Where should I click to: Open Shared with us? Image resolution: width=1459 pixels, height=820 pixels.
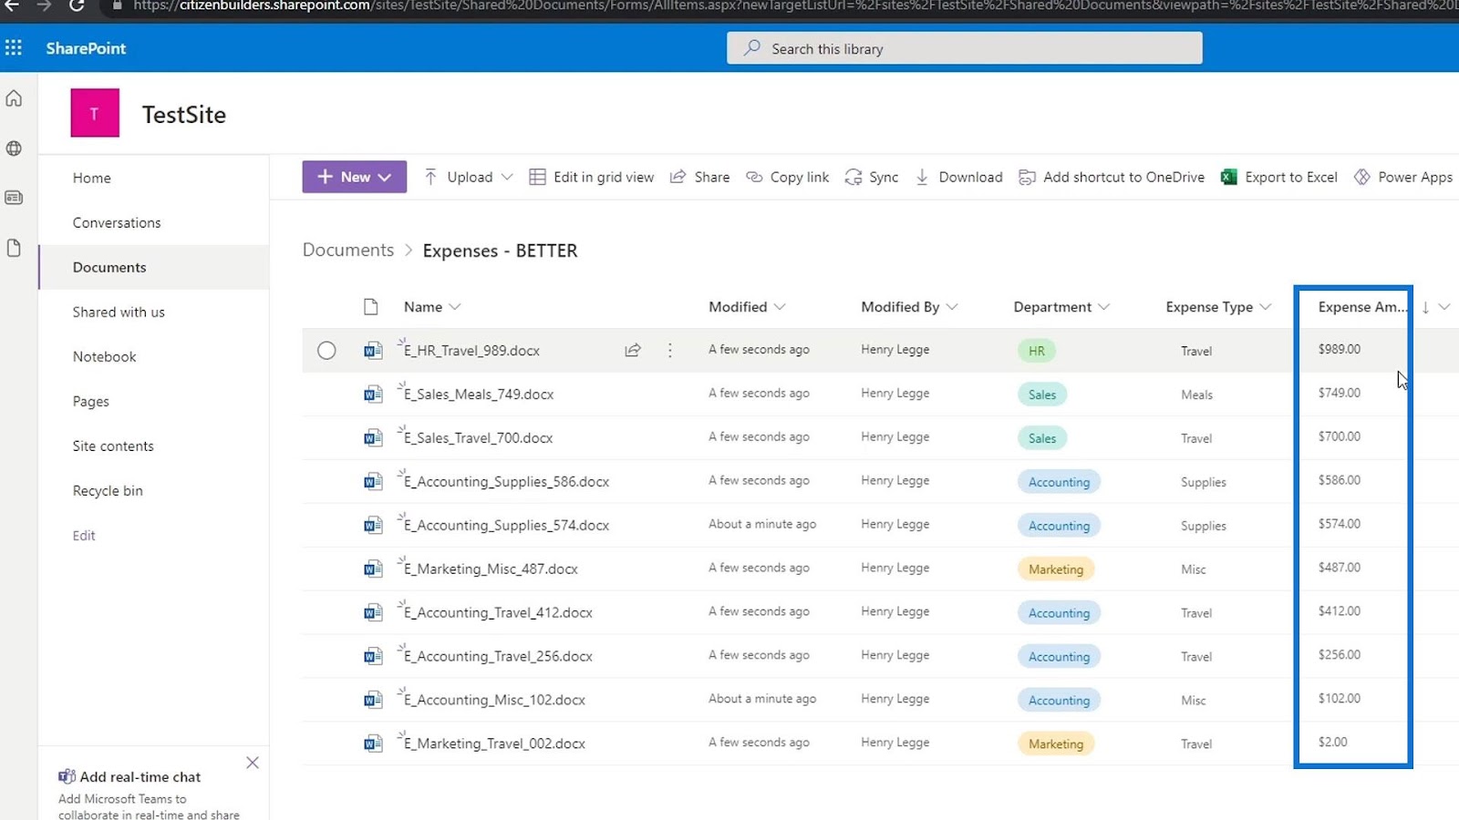tap(119, 312)
